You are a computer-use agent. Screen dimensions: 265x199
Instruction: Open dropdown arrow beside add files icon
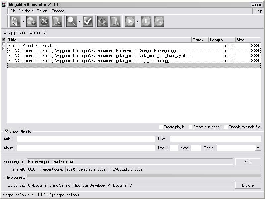click(x=23, y=21)
